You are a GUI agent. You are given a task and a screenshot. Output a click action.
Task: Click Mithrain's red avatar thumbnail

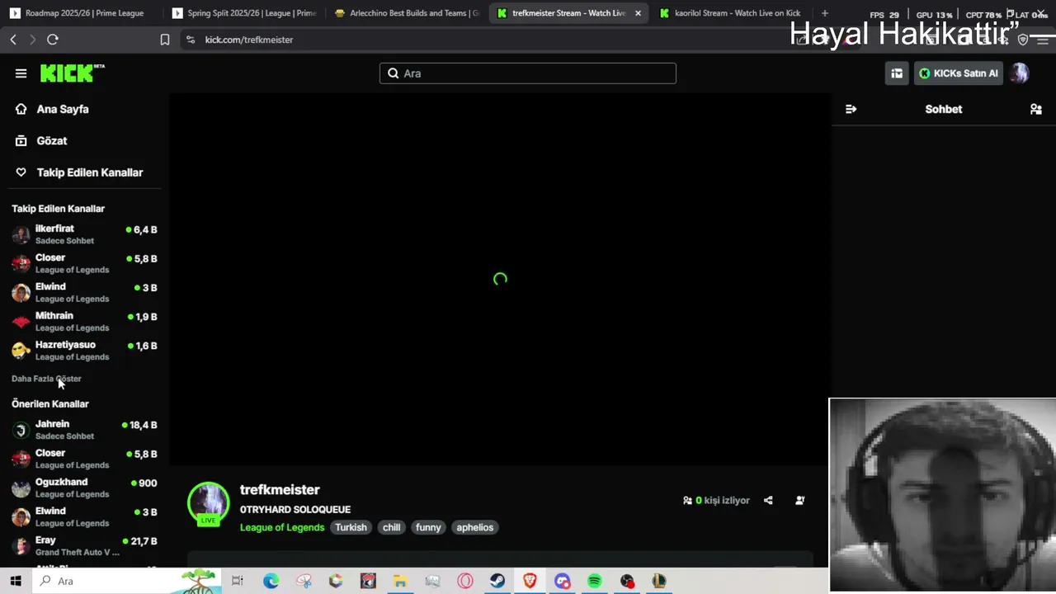coord(21,322)
